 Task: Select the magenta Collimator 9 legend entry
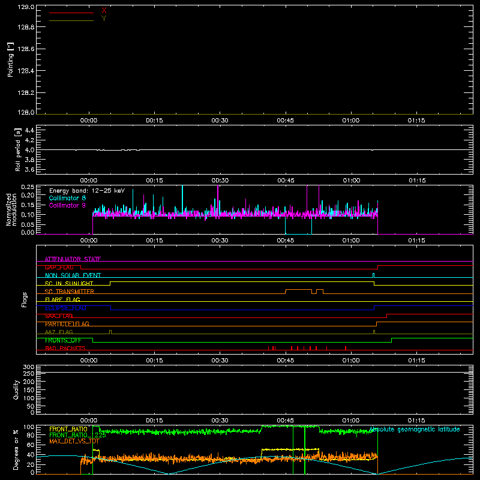coord(67,205)
